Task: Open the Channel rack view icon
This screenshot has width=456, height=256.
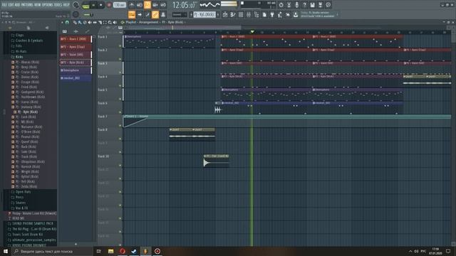Action: (241, 14)
